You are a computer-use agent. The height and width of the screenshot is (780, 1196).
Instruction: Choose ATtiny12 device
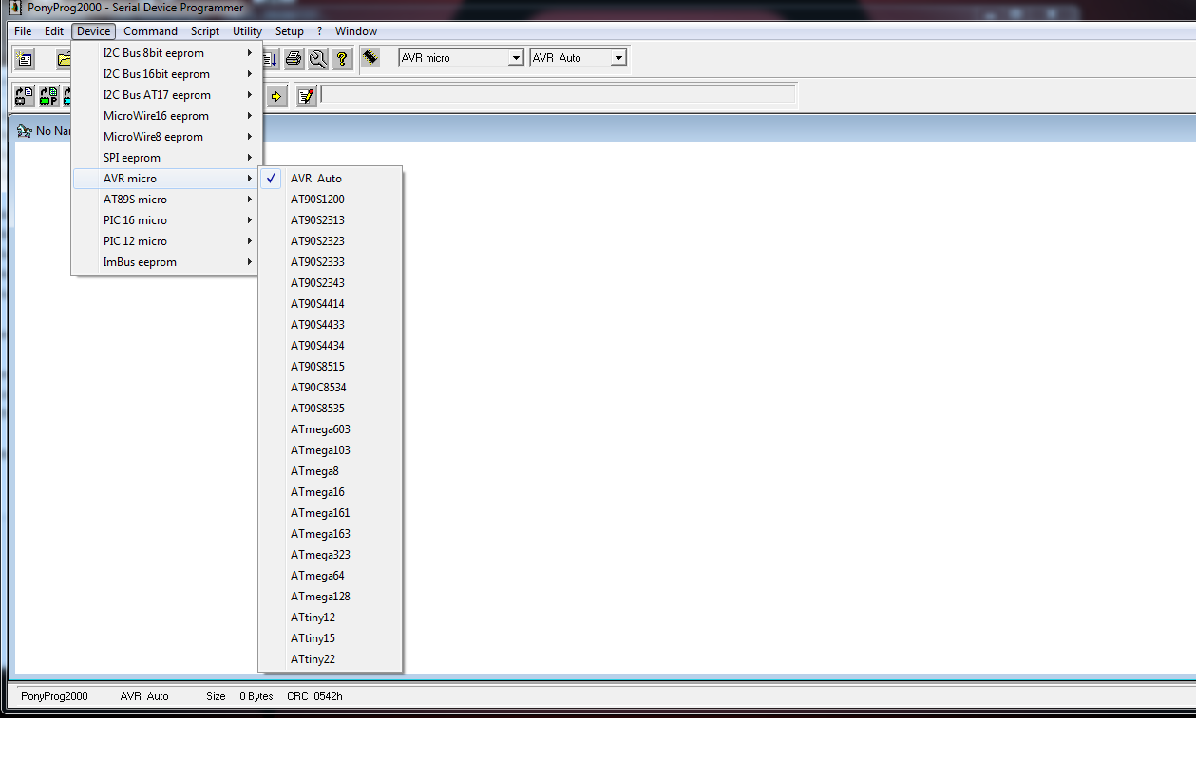(331, 618)
